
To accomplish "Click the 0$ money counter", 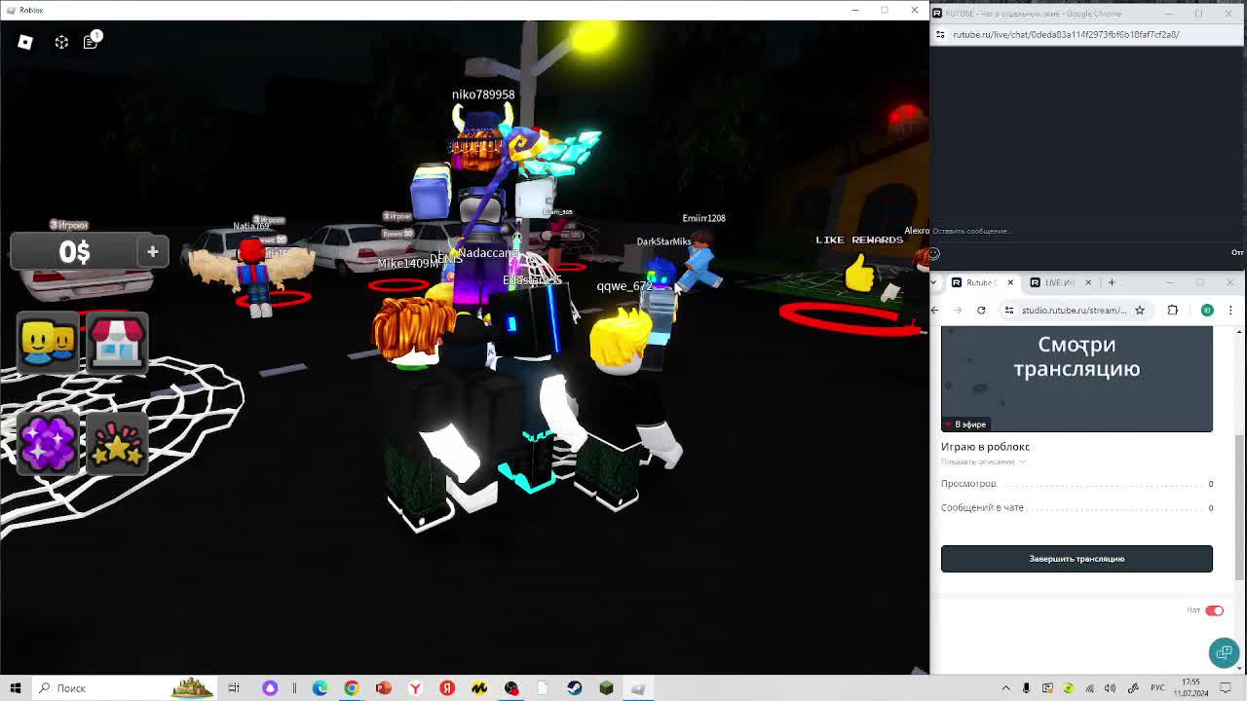I will (x=74, y=252).
